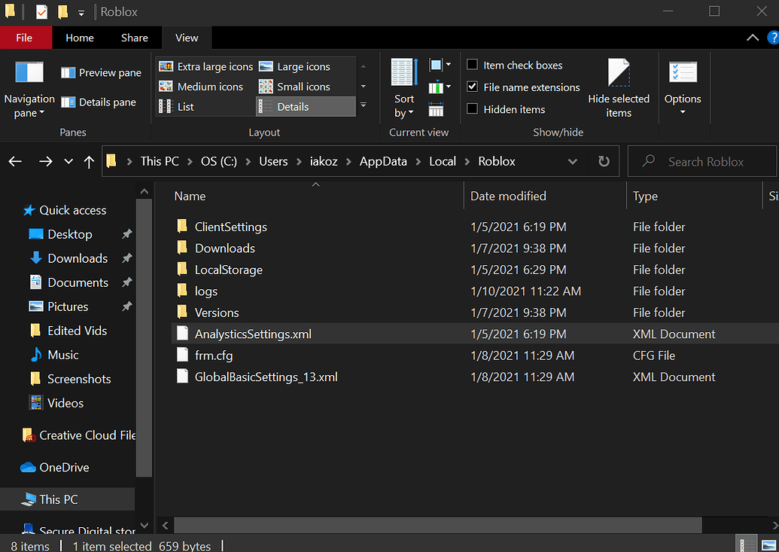Go up one folder level
This screenshot has width=779, height=552.
coord(89,162)
